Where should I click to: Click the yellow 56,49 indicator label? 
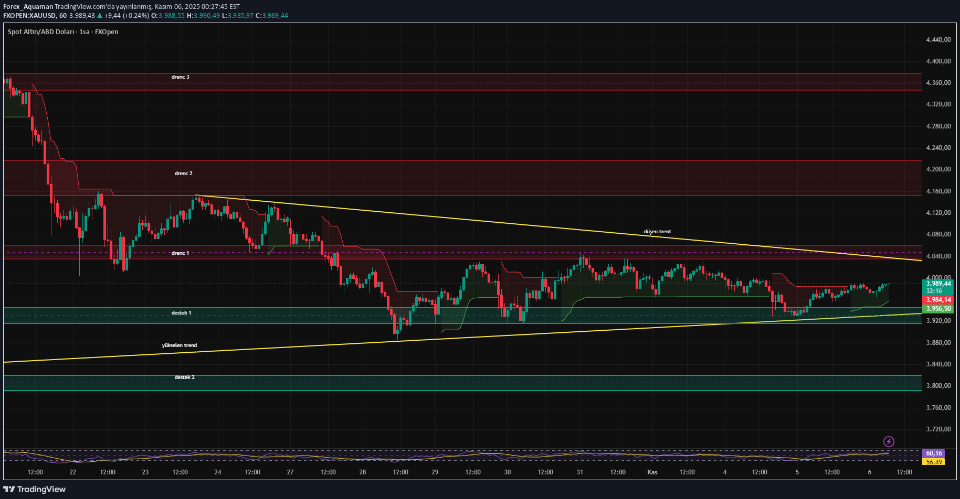coord(934,462)
